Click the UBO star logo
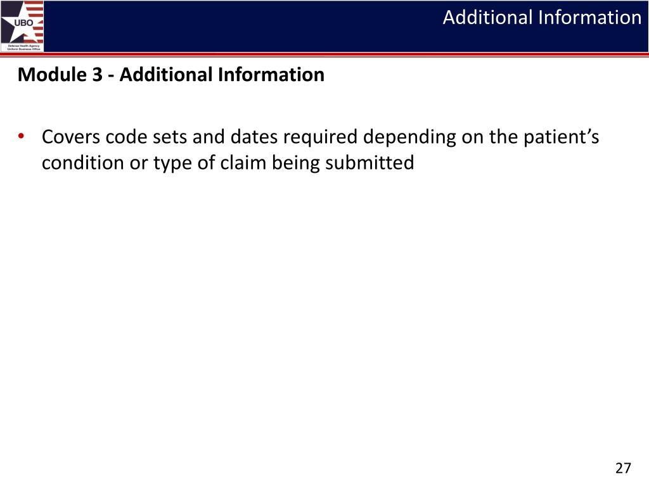Viewport: 649px width, 486px height. click(22, 26)
